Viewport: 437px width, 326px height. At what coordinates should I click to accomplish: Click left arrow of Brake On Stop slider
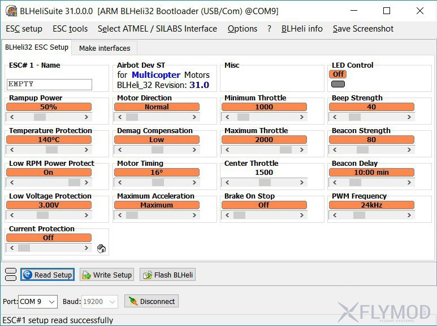(x=227, y=215)
